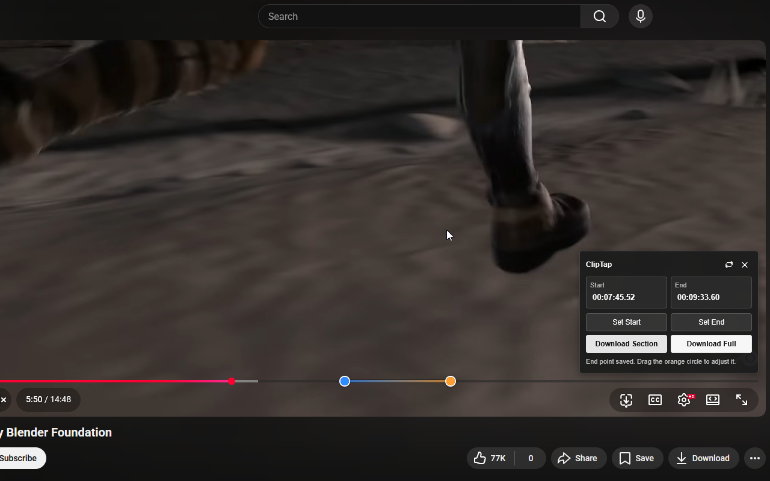Close the ClipTap panel
The width and height of the screenshot is (770, 481).
point(745,265)
